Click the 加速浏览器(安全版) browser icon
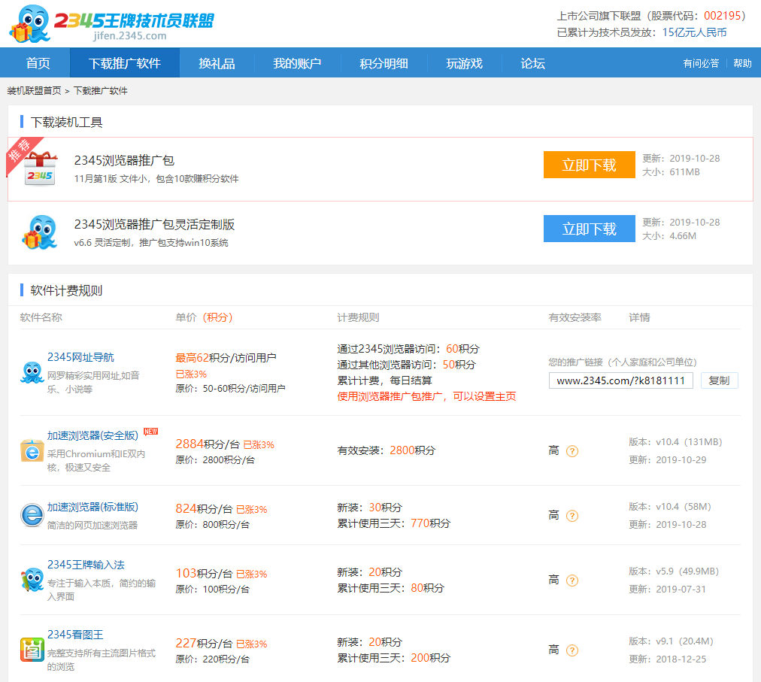The image size is (761, 682). [x=32, y=451]
